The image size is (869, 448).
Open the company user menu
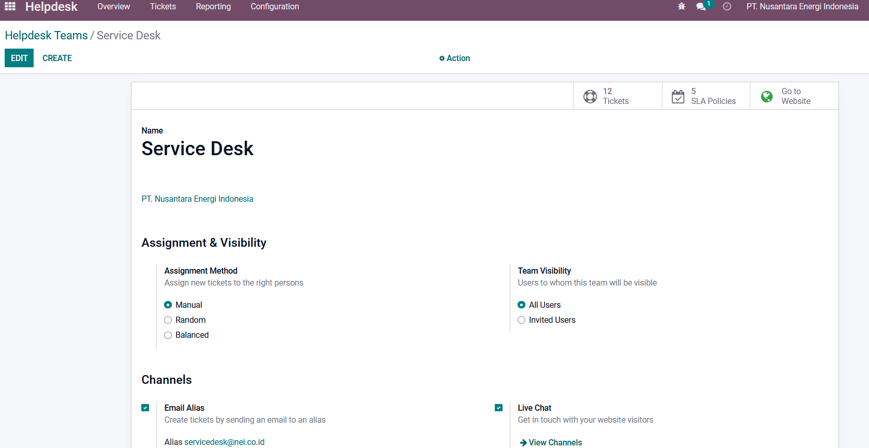(x=802, y=7)
